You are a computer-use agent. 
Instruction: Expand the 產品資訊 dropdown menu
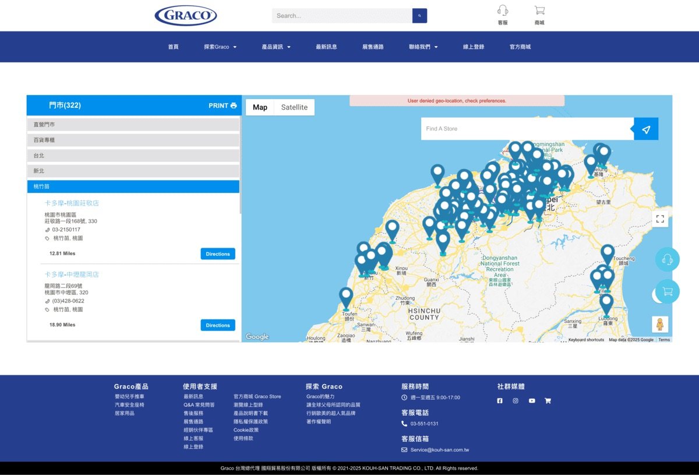click(276, 47)
